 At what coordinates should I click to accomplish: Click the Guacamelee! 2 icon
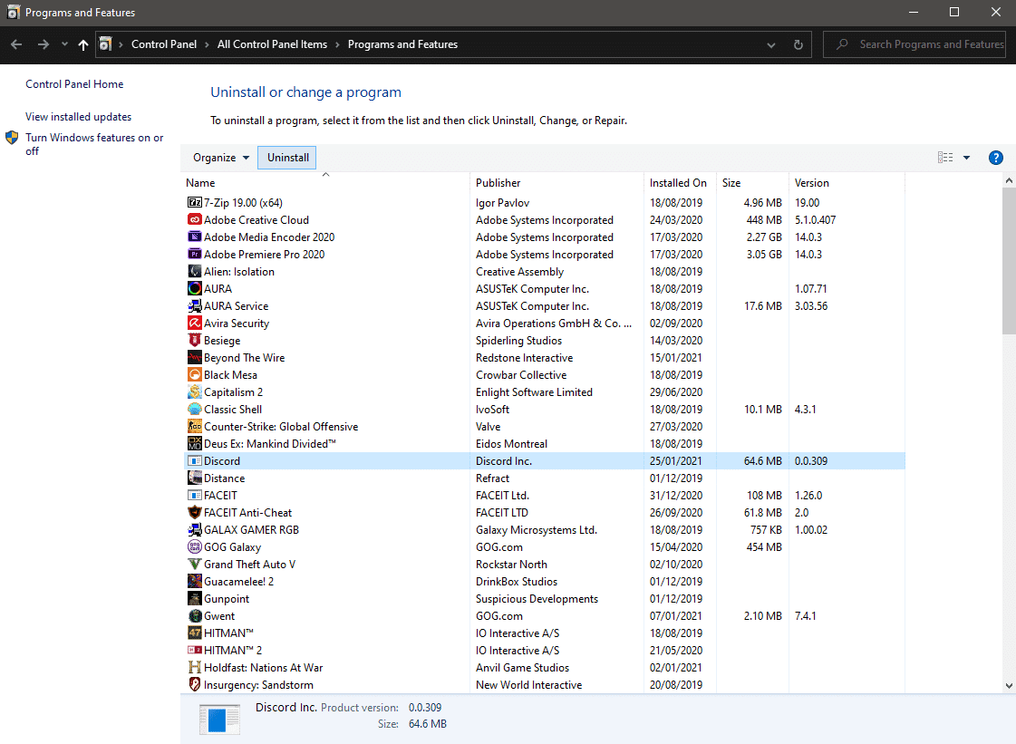click(194, 581)
